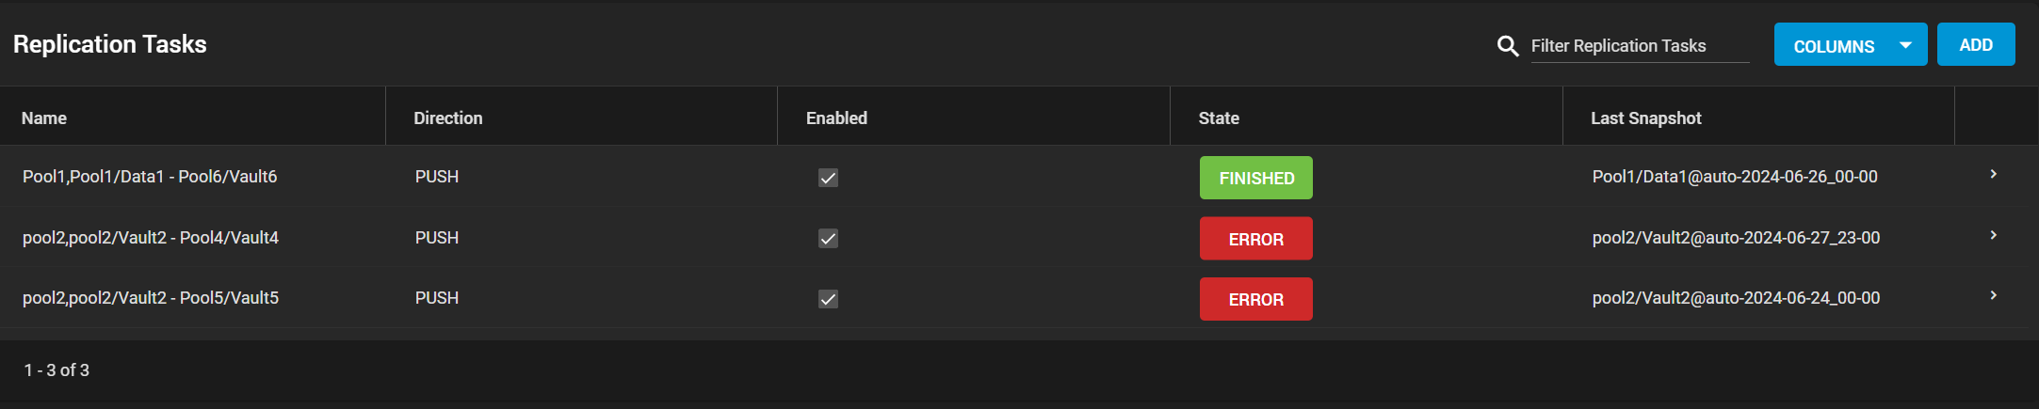The height and width of the screenshot is (409, 2039).
Task: Sort by Last Snapshot column header
Action: pos(1646,118)
